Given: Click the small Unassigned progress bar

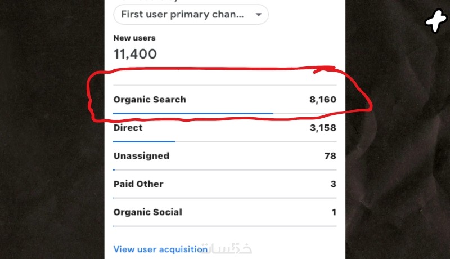Looking at the screenshot, I should 114,169.
